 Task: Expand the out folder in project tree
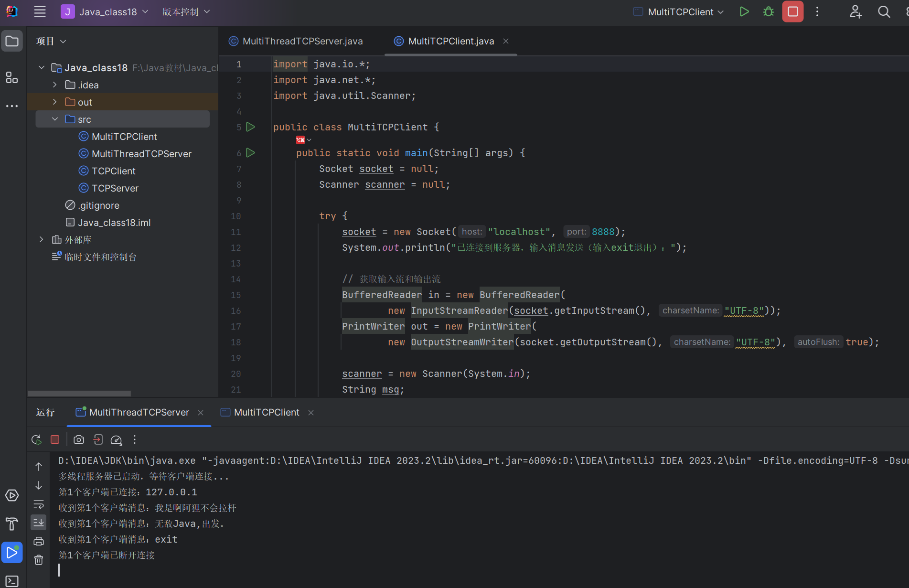click(55, 102)
